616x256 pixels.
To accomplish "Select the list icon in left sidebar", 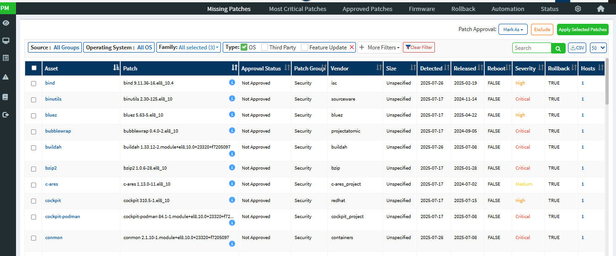I will (x=5, y=58).
